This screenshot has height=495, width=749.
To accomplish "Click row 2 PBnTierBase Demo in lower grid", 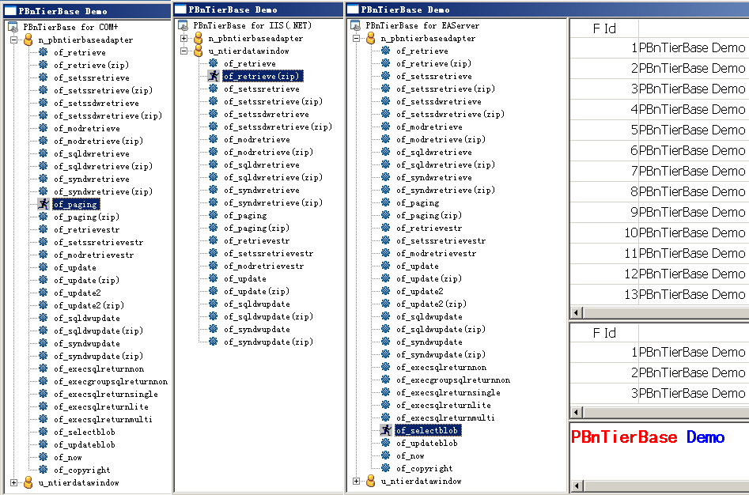I will [x=692, y=372].
